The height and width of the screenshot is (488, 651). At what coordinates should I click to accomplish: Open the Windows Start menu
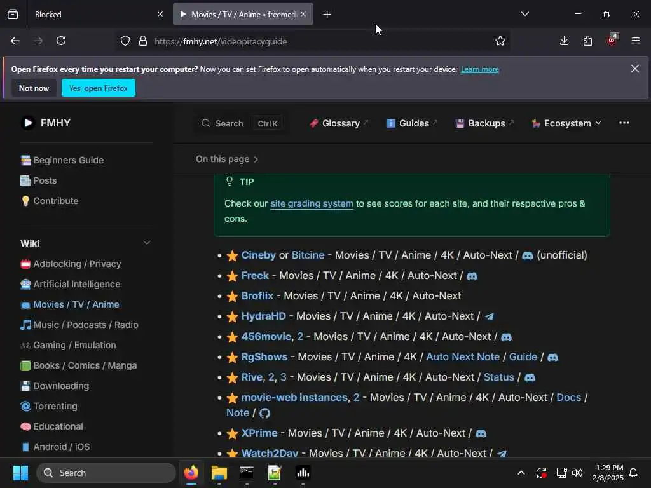20,473
